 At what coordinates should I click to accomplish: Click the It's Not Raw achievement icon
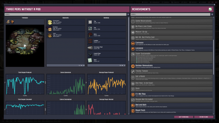[133, 94]
